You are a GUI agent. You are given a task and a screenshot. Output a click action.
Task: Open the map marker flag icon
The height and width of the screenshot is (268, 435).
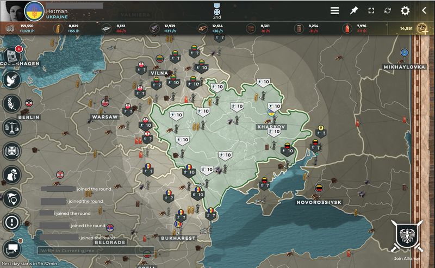click(12, 198)
